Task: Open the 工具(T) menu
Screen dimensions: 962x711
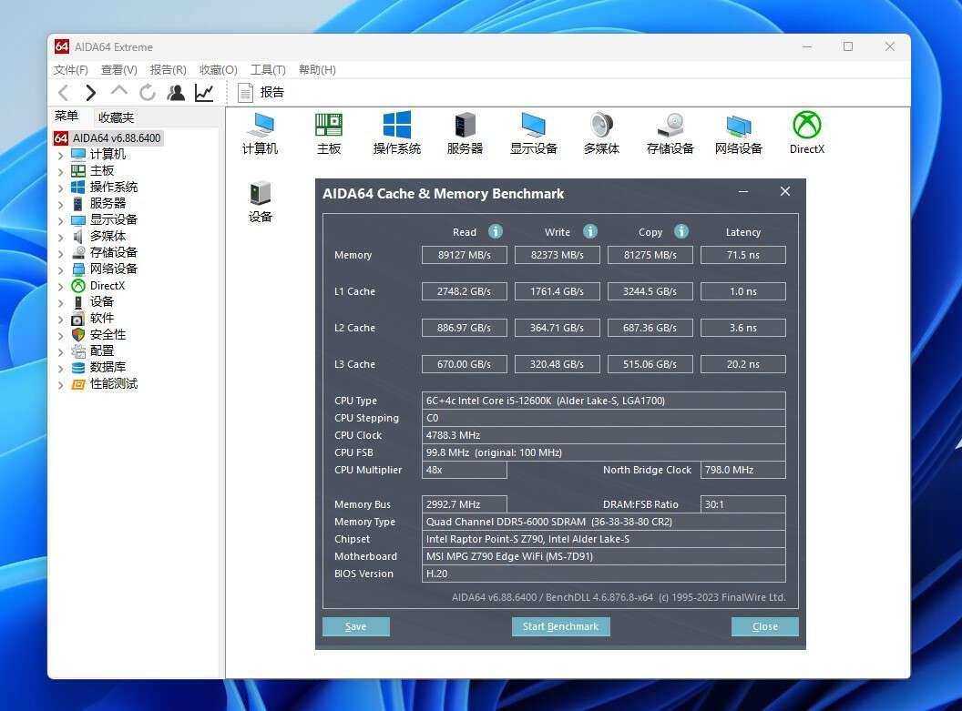Action: (267, 68)
